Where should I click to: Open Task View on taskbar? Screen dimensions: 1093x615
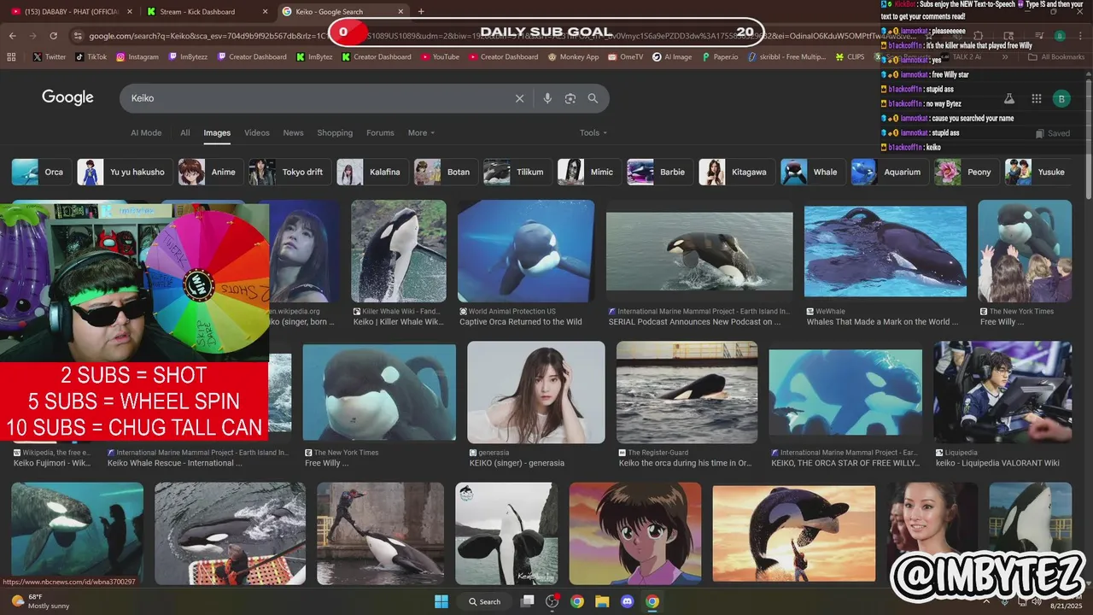click(528, 601)
